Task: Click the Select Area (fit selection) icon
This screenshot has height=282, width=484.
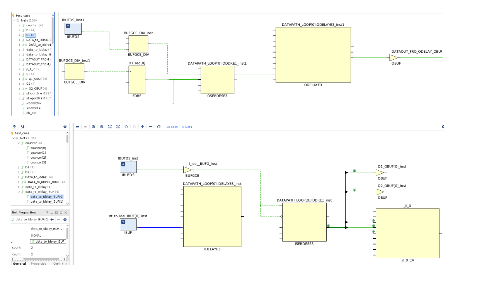Action: coord(118,127)
